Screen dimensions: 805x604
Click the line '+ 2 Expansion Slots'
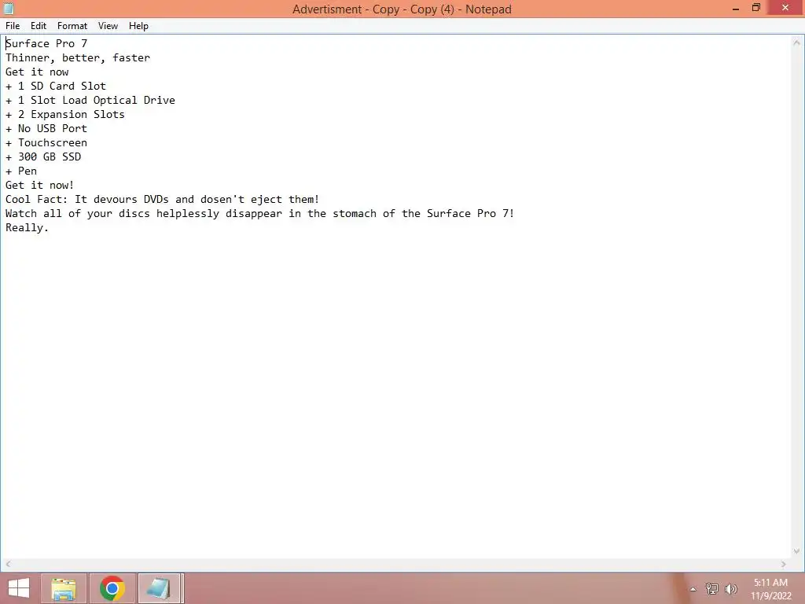point(65,114)
